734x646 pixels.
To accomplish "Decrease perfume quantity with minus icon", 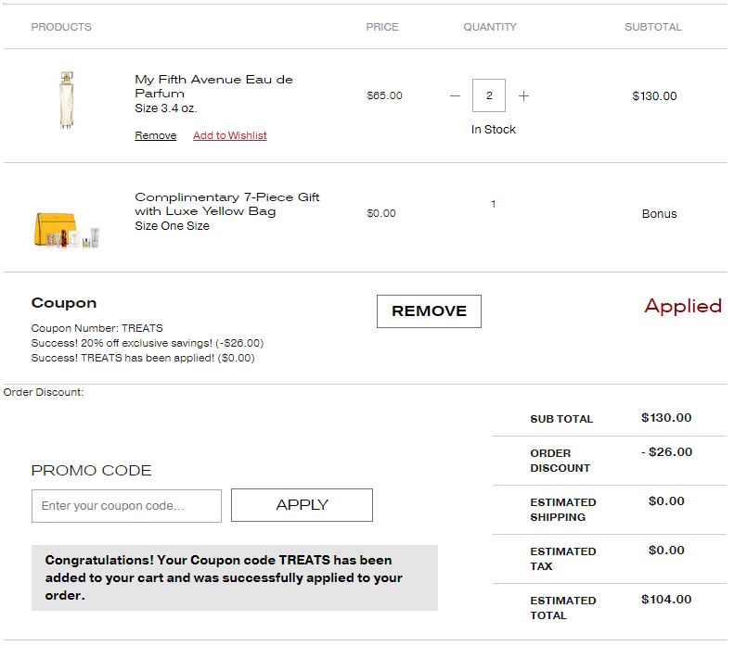I will coord(455,95).
